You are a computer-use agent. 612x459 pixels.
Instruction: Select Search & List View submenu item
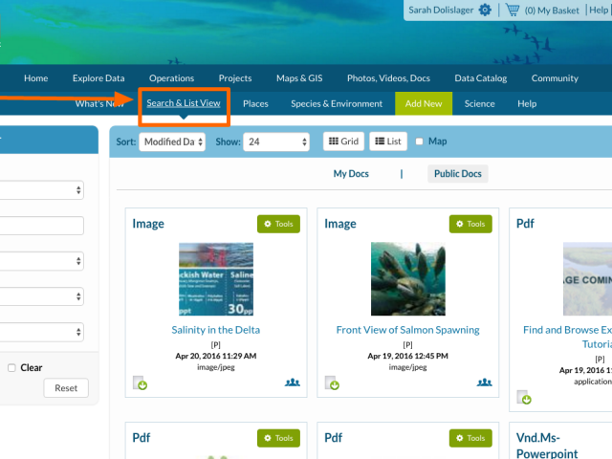point(184,103)
